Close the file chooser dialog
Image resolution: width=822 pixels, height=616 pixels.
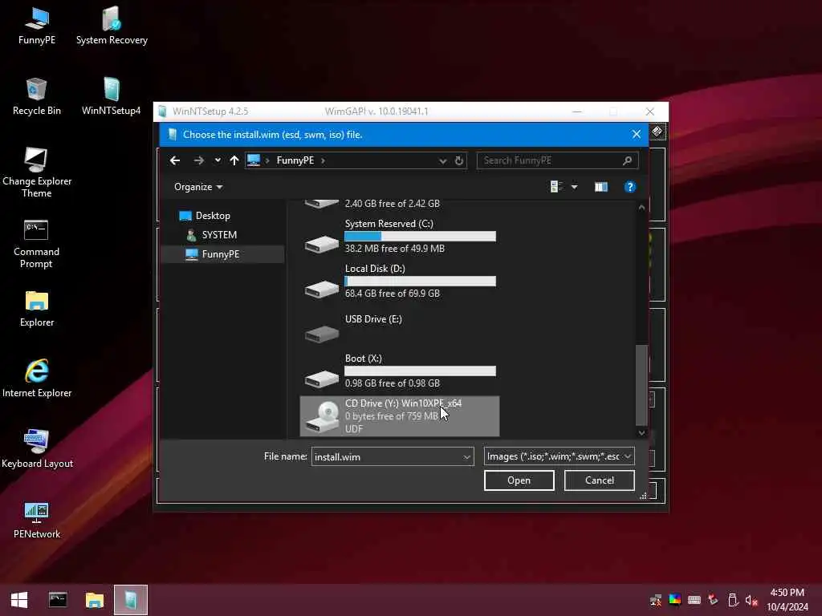tap(637, 135)
